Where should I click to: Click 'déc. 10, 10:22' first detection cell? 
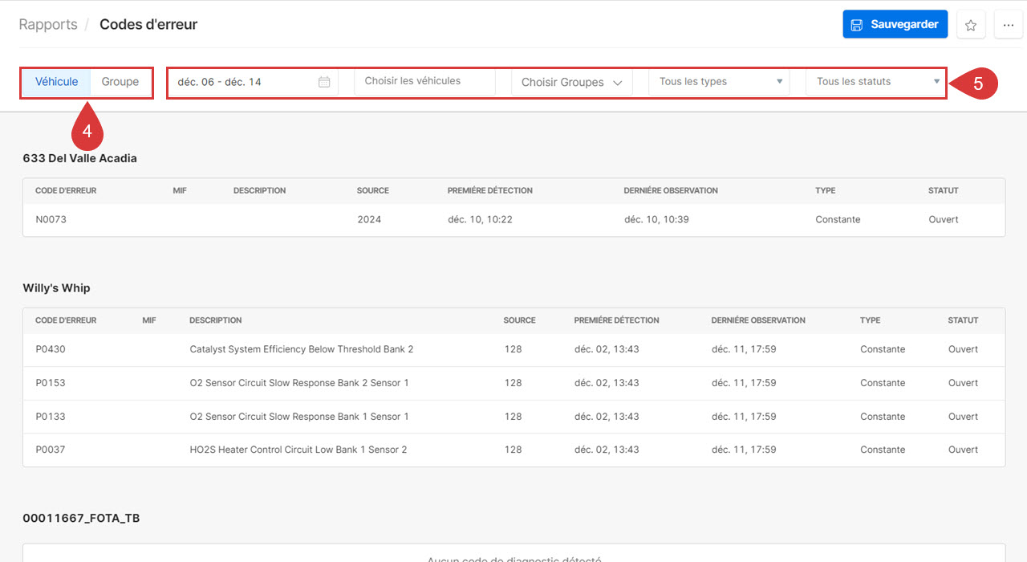tap(480, 219)
